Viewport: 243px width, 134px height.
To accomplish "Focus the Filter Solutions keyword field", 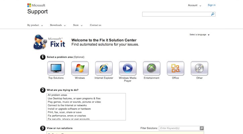I will pos(179,128).
